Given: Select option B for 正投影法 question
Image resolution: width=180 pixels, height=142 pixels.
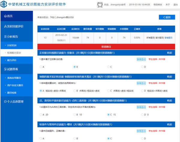Looking at the screenshot, I should 74,67.
